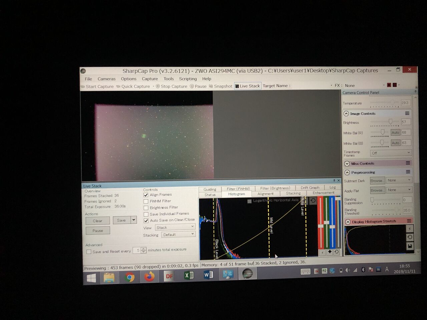Click Stop Capture in the toolbar
The height and width of the screenshot is (320, 427).
point(171,86)
